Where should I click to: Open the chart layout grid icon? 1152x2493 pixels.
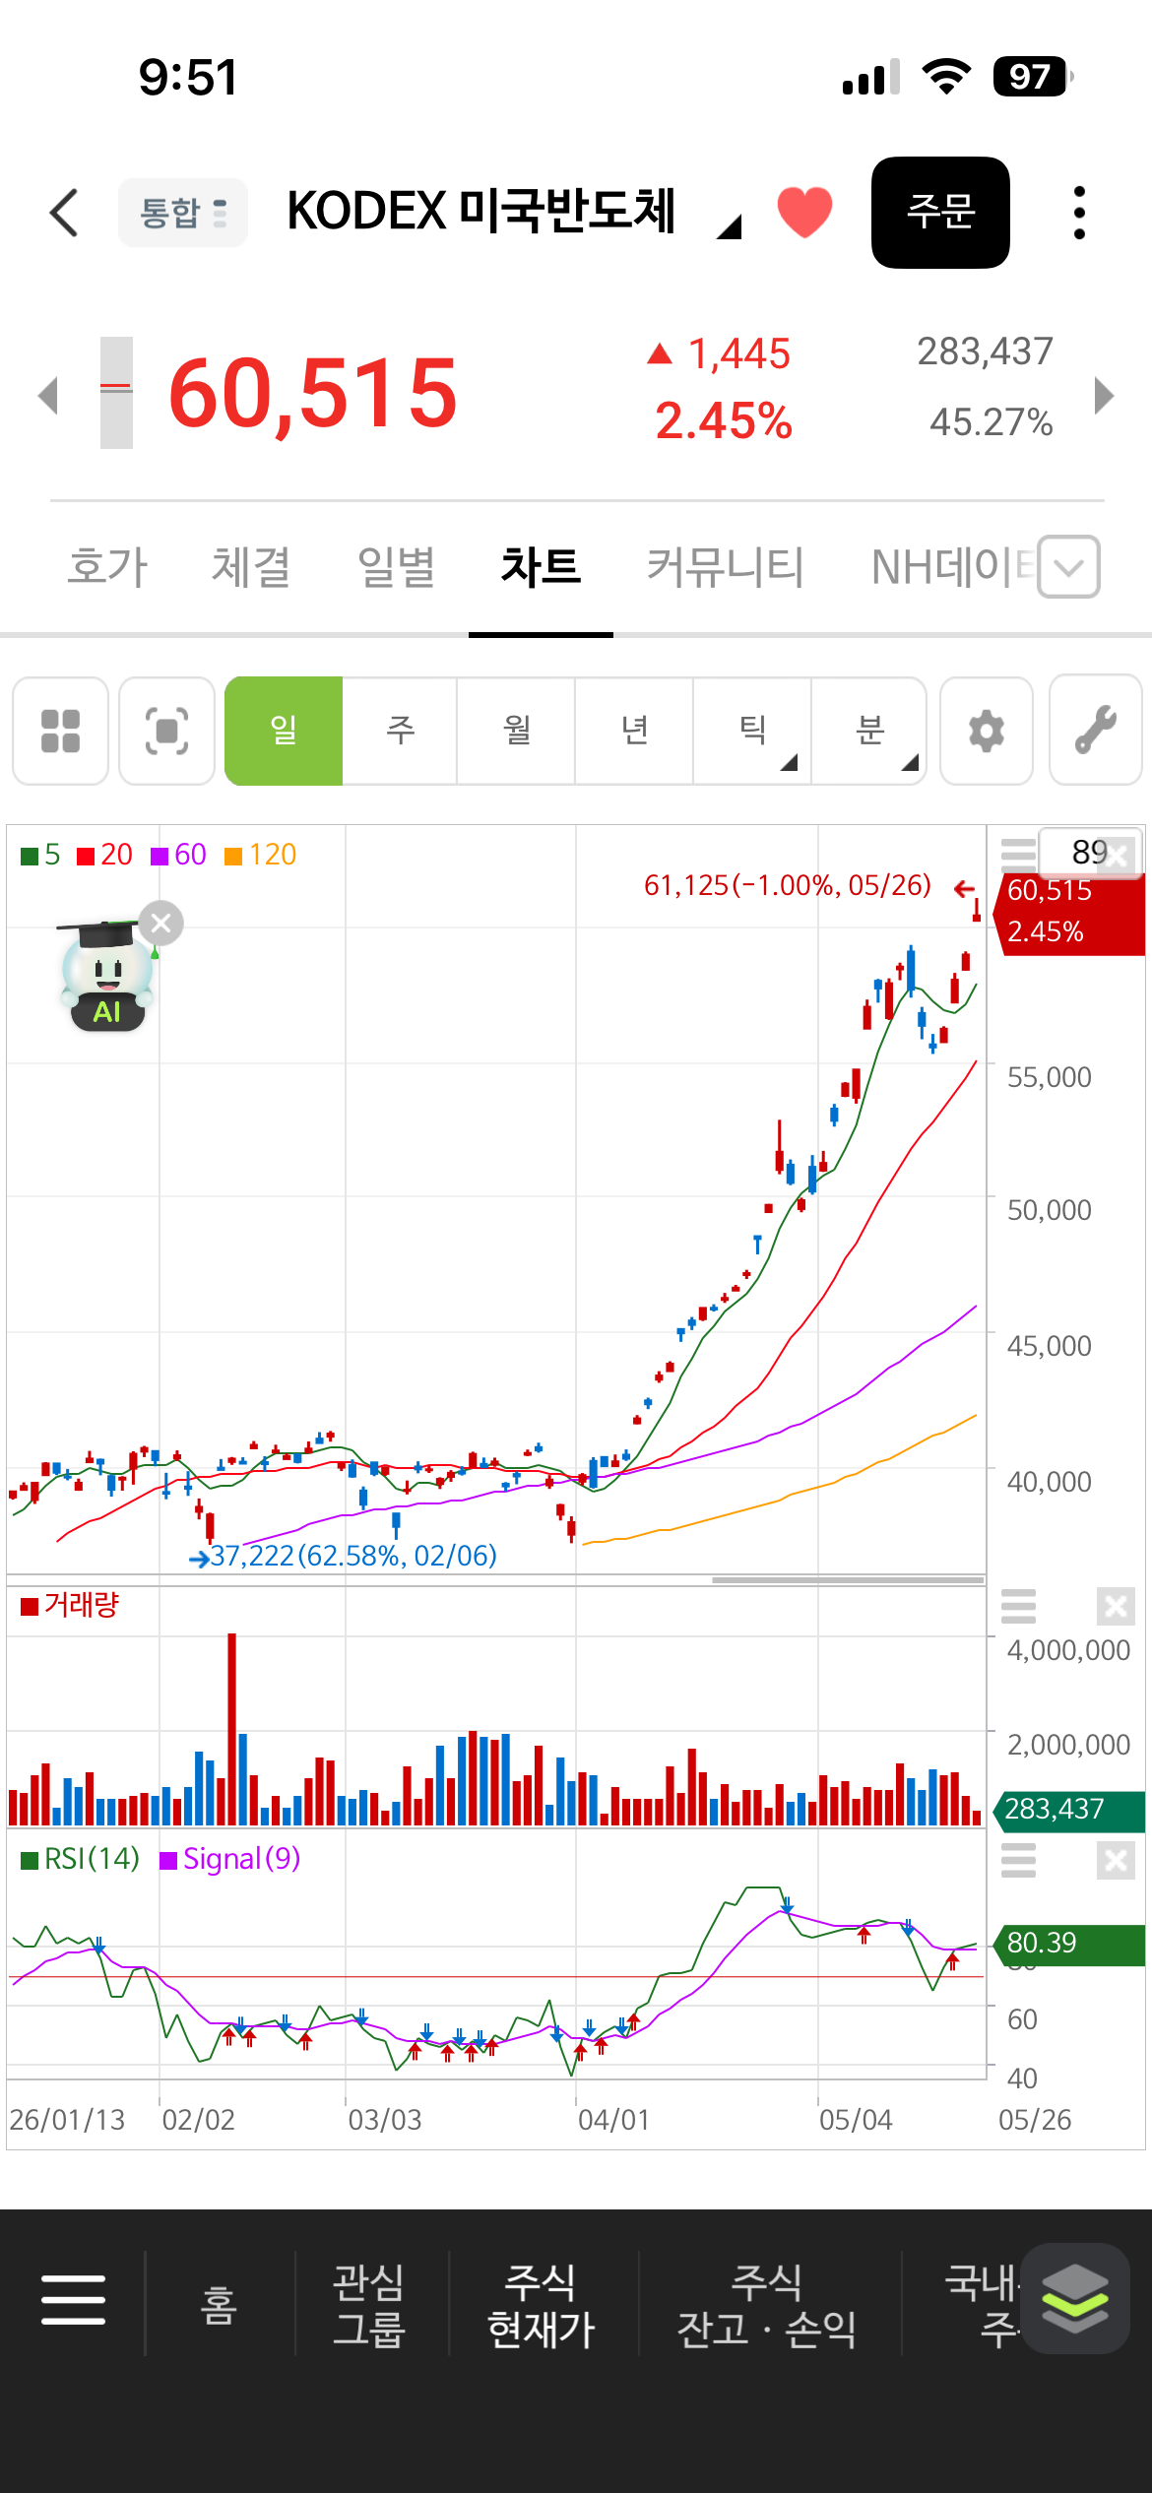pyautogui.click(x=60, y=731)
